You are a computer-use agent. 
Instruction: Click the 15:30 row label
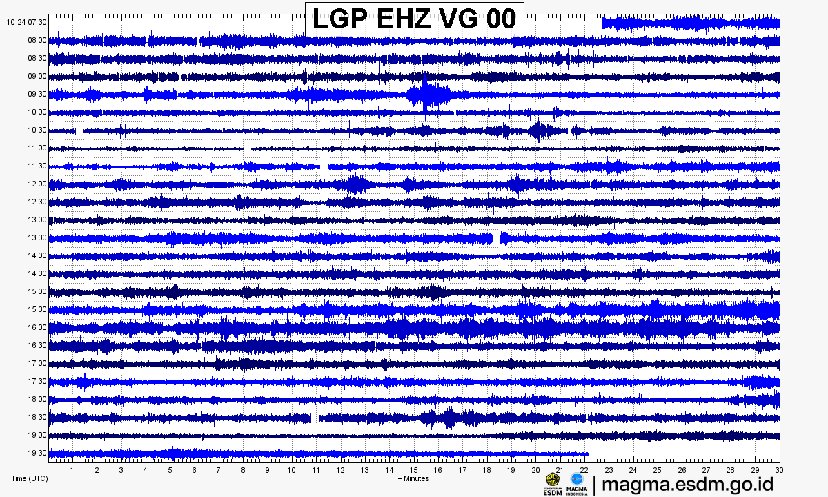click(37, 309)
